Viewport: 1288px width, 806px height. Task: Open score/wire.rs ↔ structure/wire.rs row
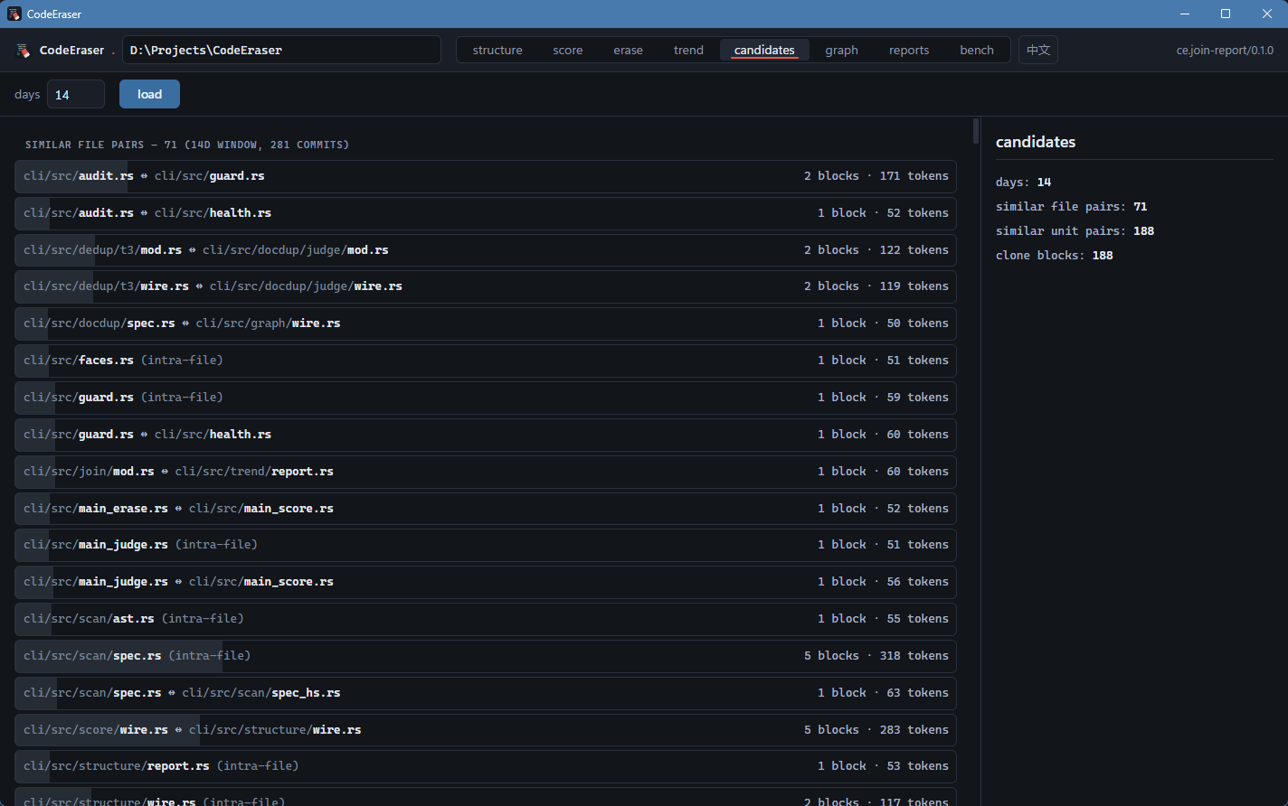point(486,730)
